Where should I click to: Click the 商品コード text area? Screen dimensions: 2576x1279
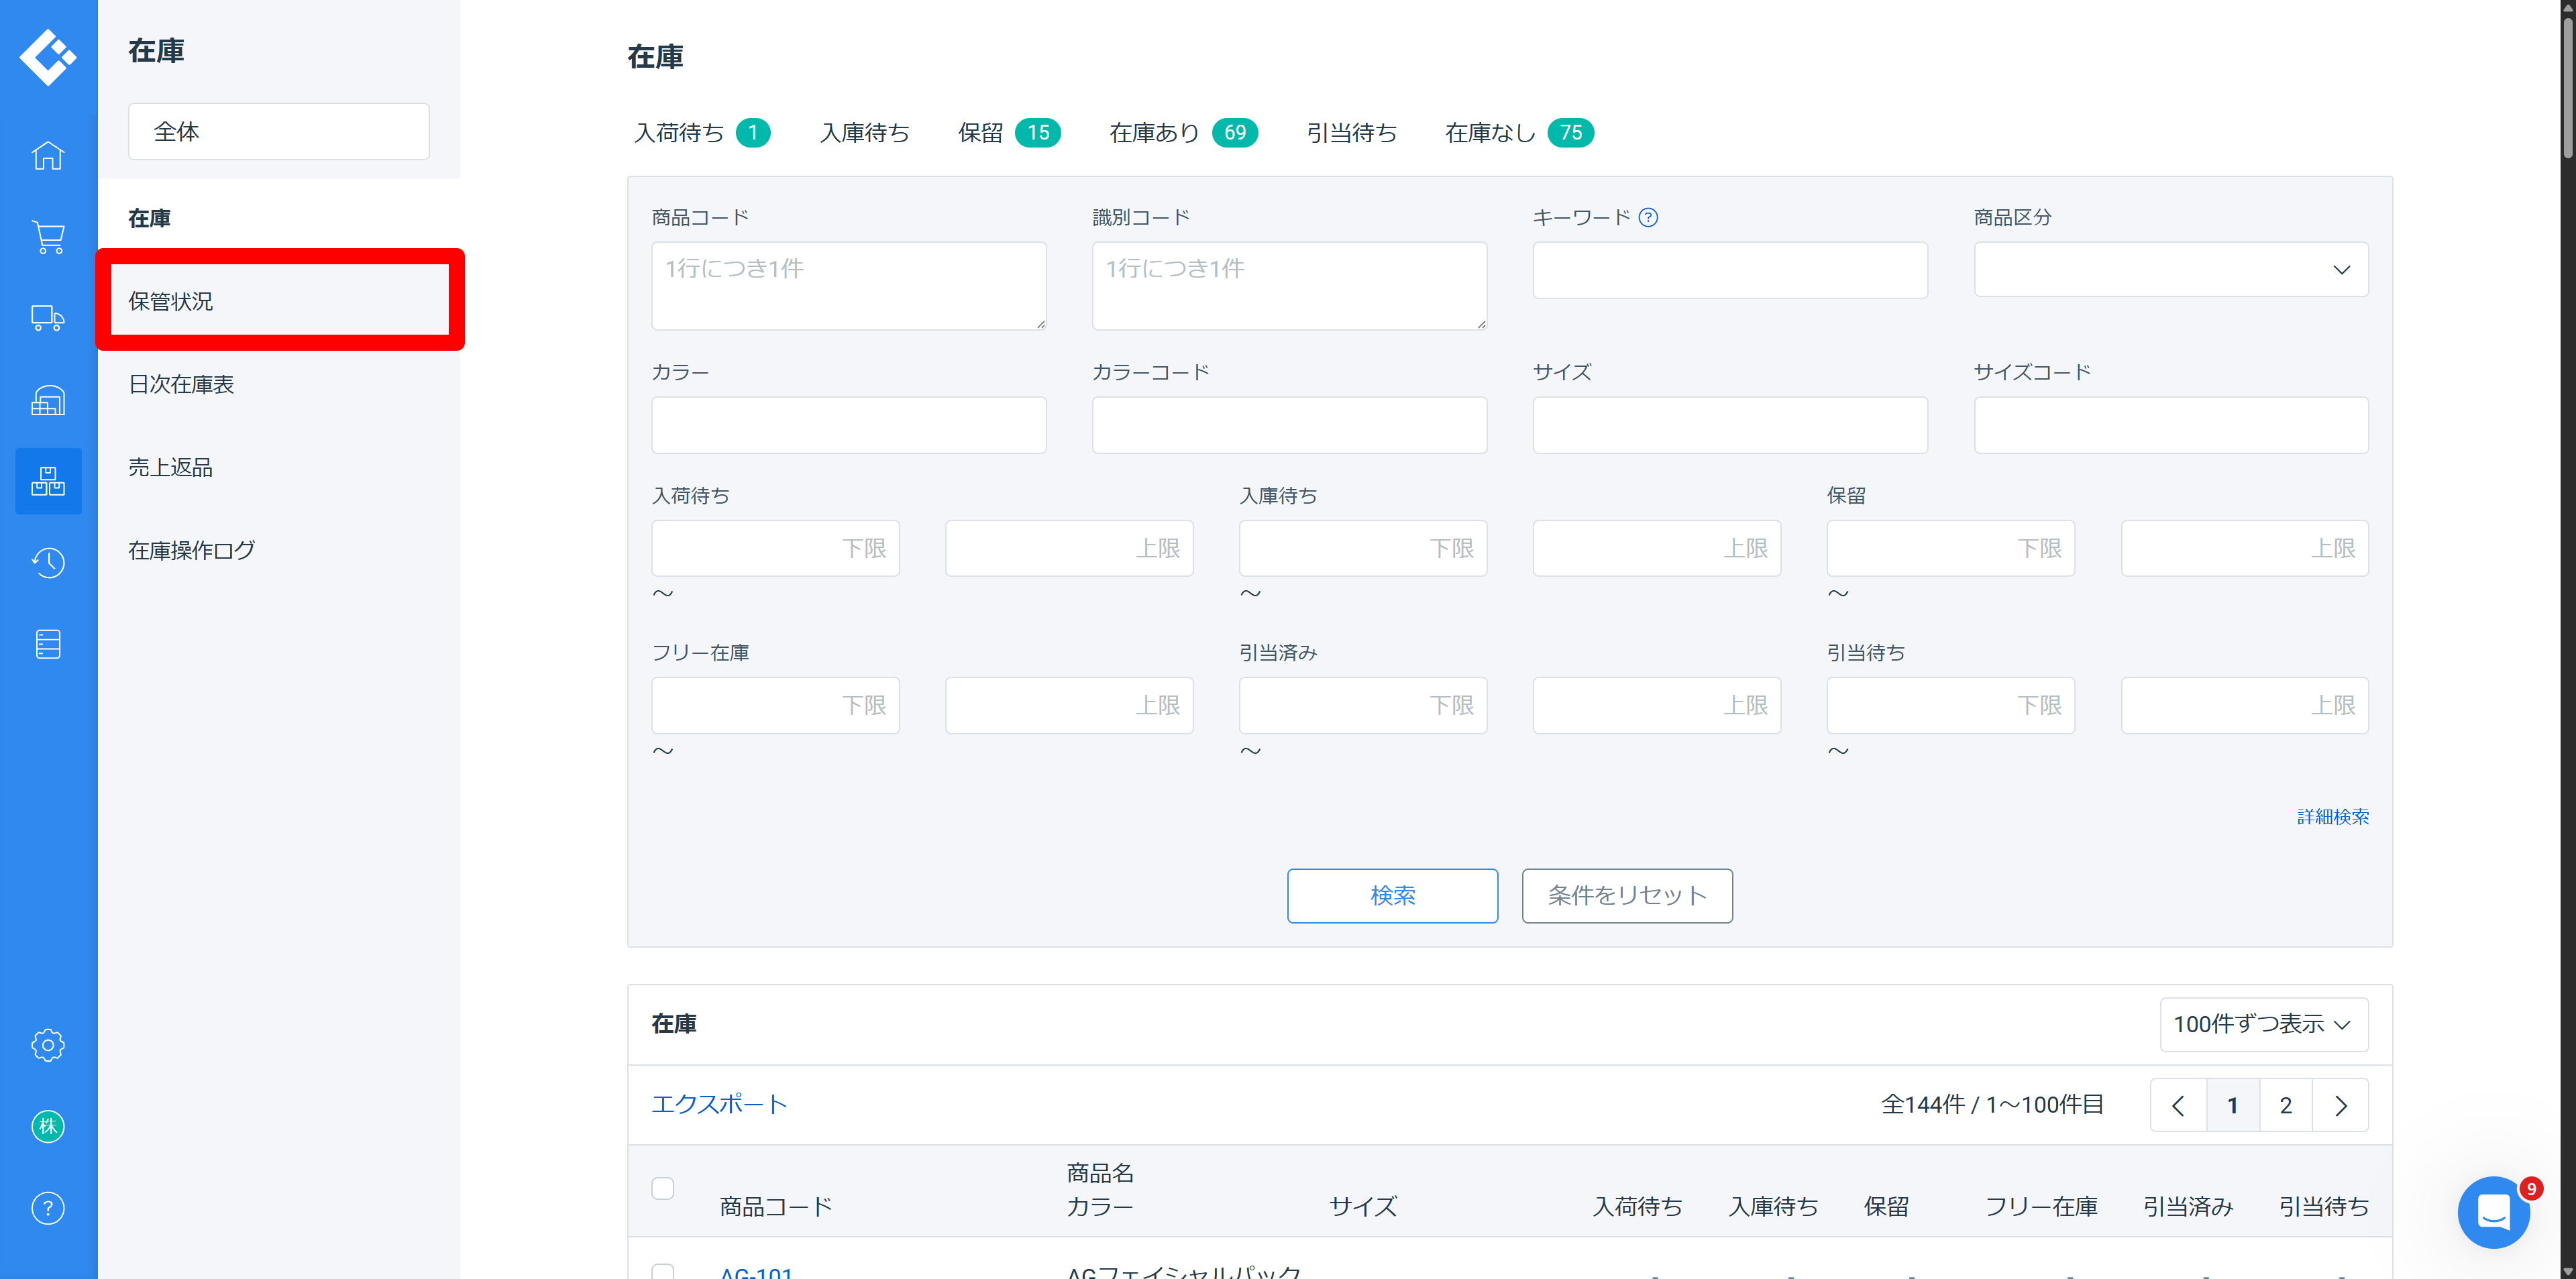[849, 285]
